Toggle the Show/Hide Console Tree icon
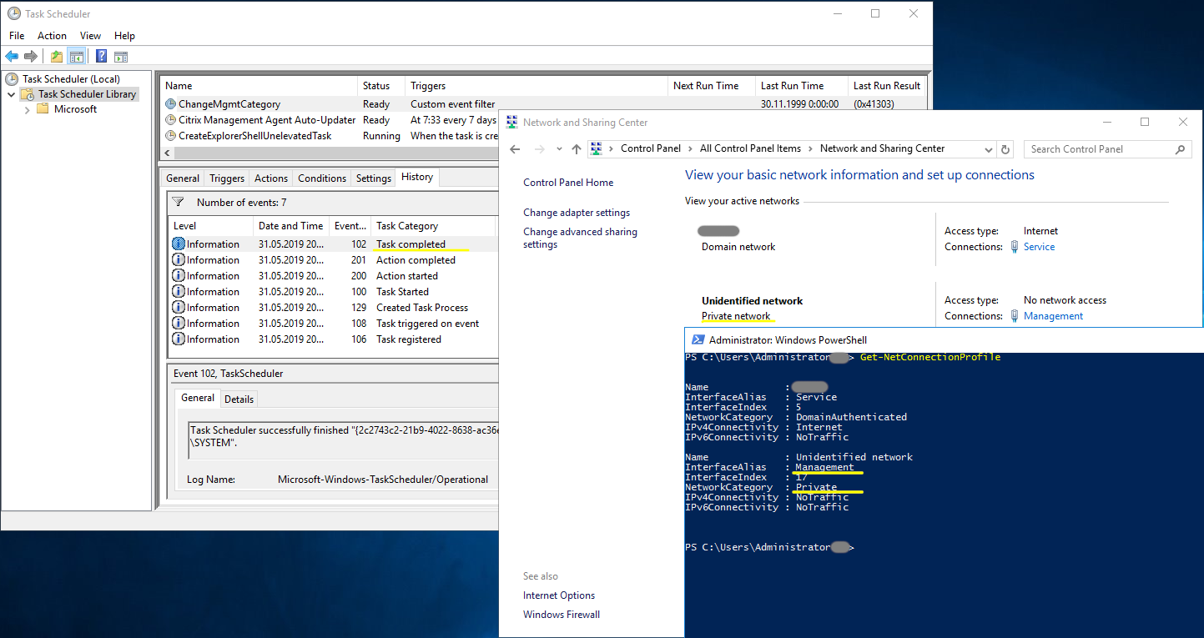Viewport: 1204px width, 638px height. (76, 57)
